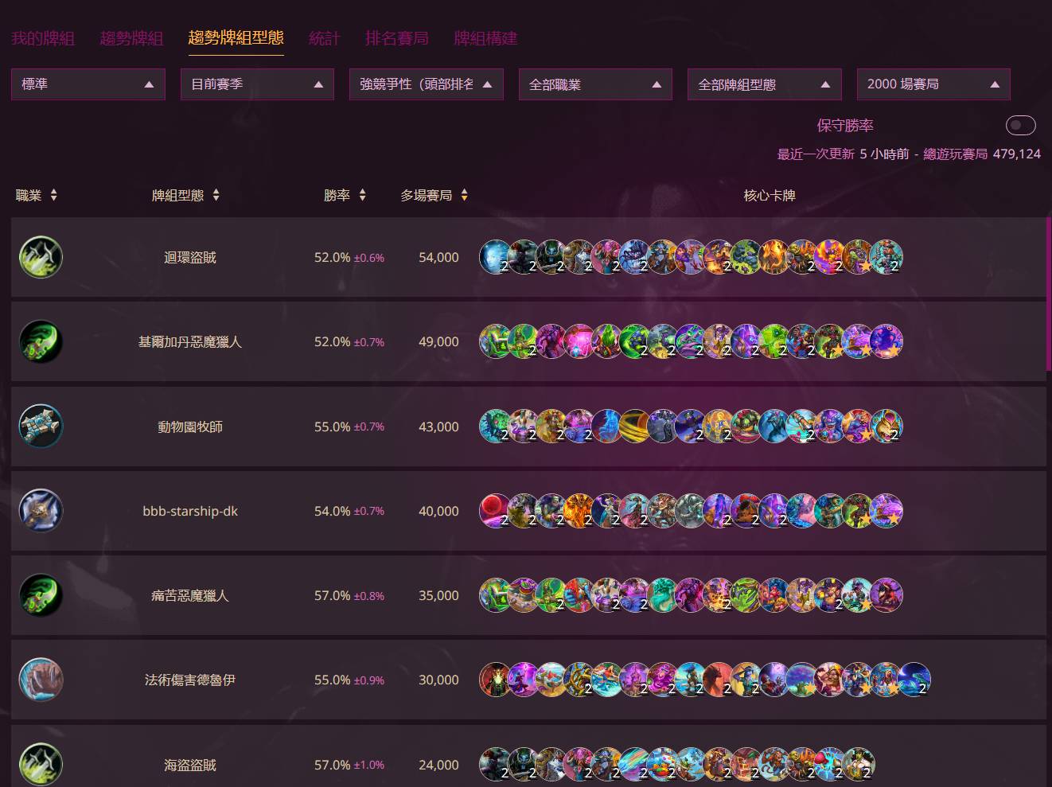Click the vertical scrollbar thumb
The width and height of the screenshot is (1052, 787).
pos(1048,294)
